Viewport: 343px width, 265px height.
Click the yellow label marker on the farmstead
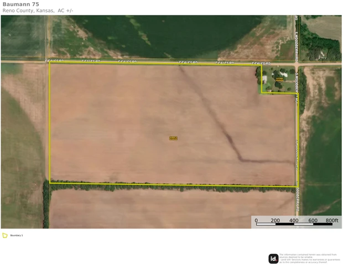click(279, 80)
